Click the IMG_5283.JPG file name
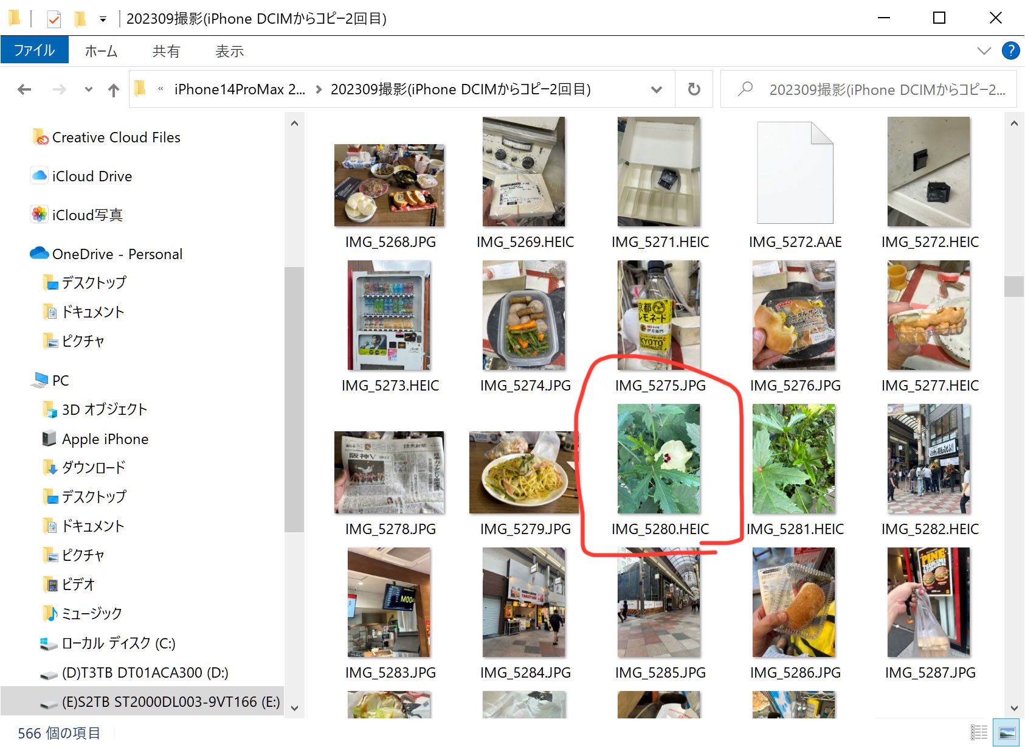The image size is (1025, 747). (x=390, y=673)
